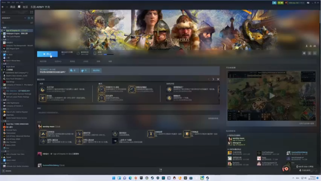Select Wallpaper Engine in library list

click(x=17, y=33)
